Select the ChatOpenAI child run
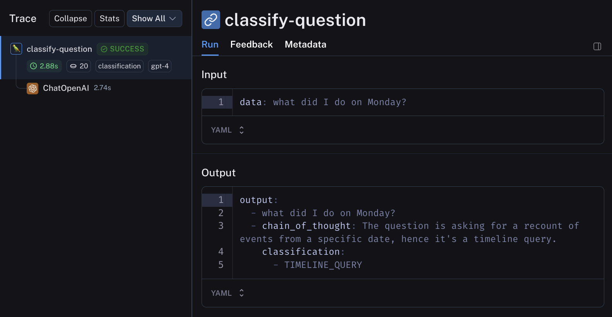 point(66,88)
